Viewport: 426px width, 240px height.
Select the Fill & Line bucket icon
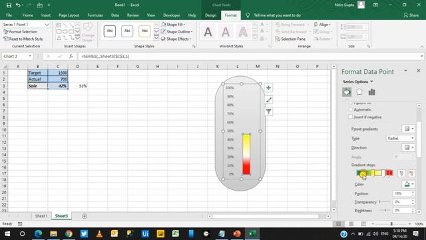[x=347, y=92]
